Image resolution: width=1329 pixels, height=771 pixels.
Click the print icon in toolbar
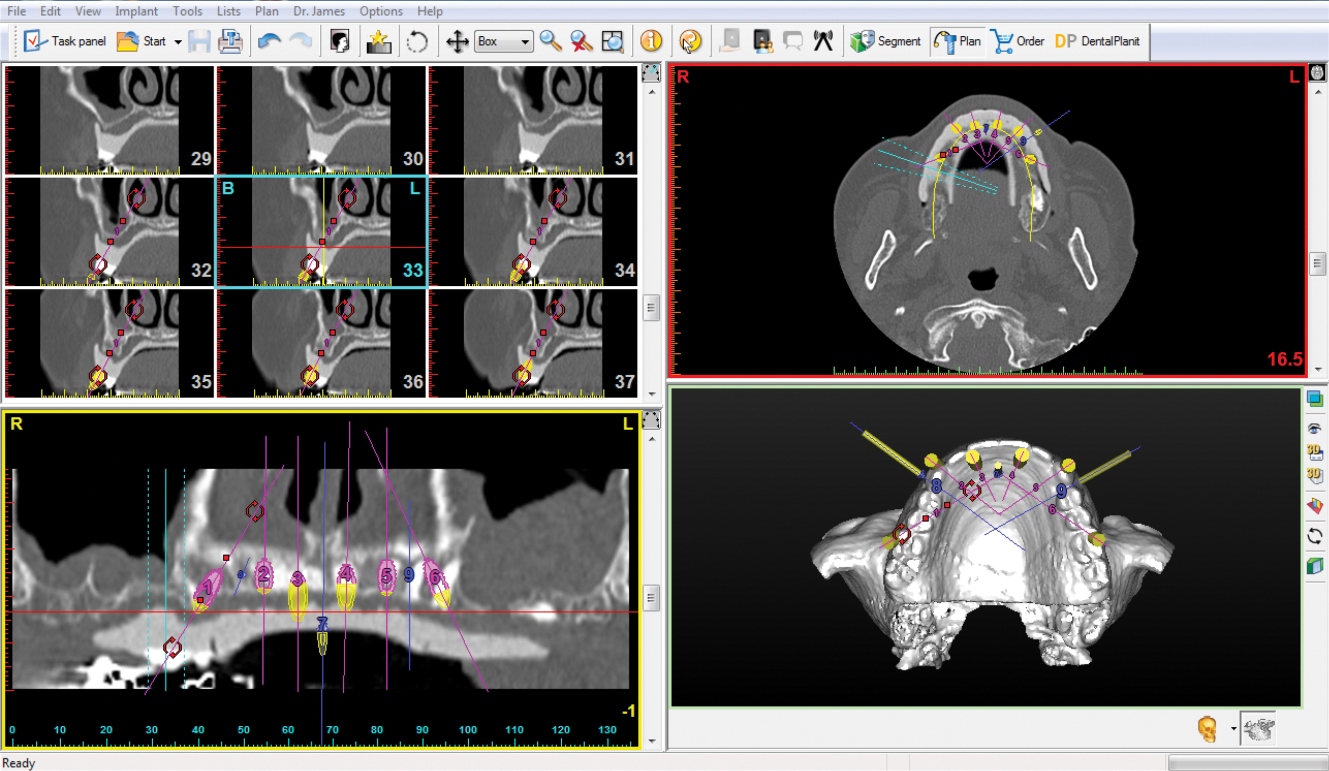click(230, 41)
